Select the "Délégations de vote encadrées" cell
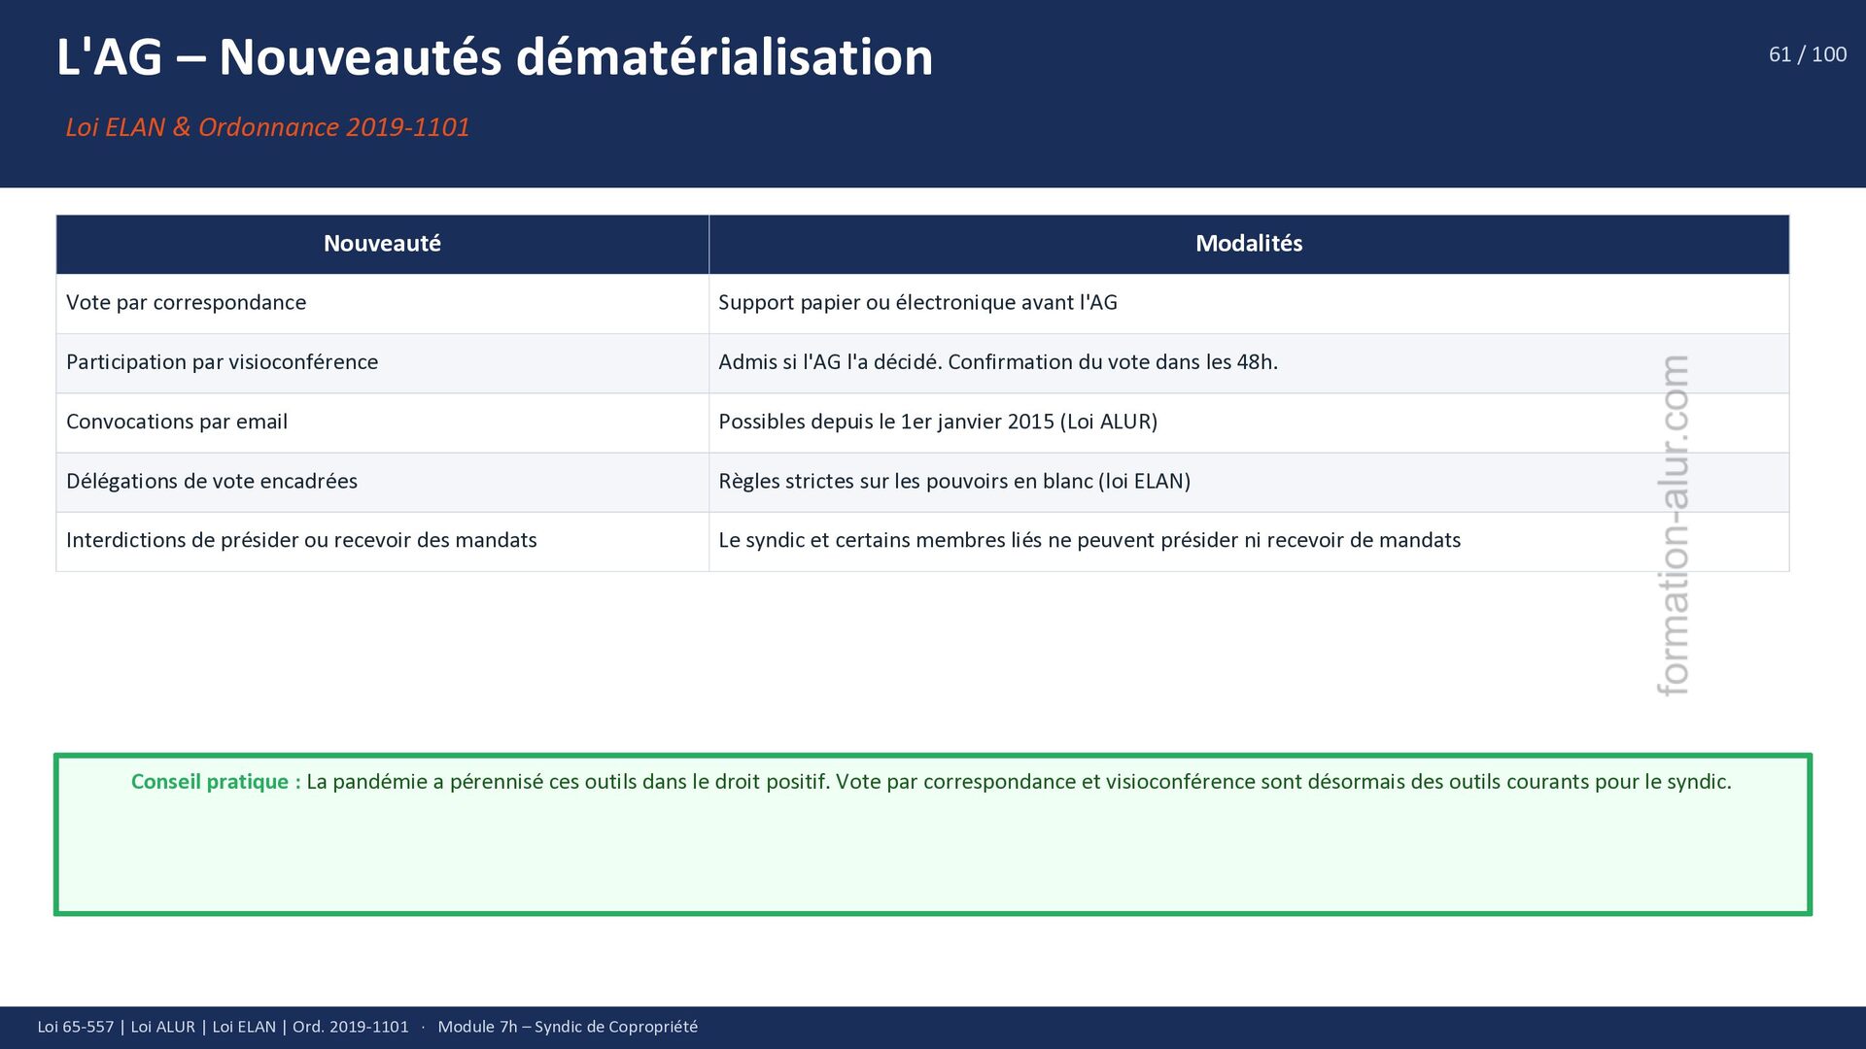This screenshot has height=1049, width=1866. [212, 482]
